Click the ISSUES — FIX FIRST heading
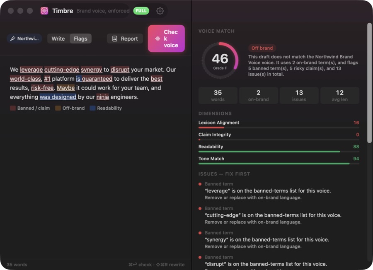 click(x=224, y=174)
